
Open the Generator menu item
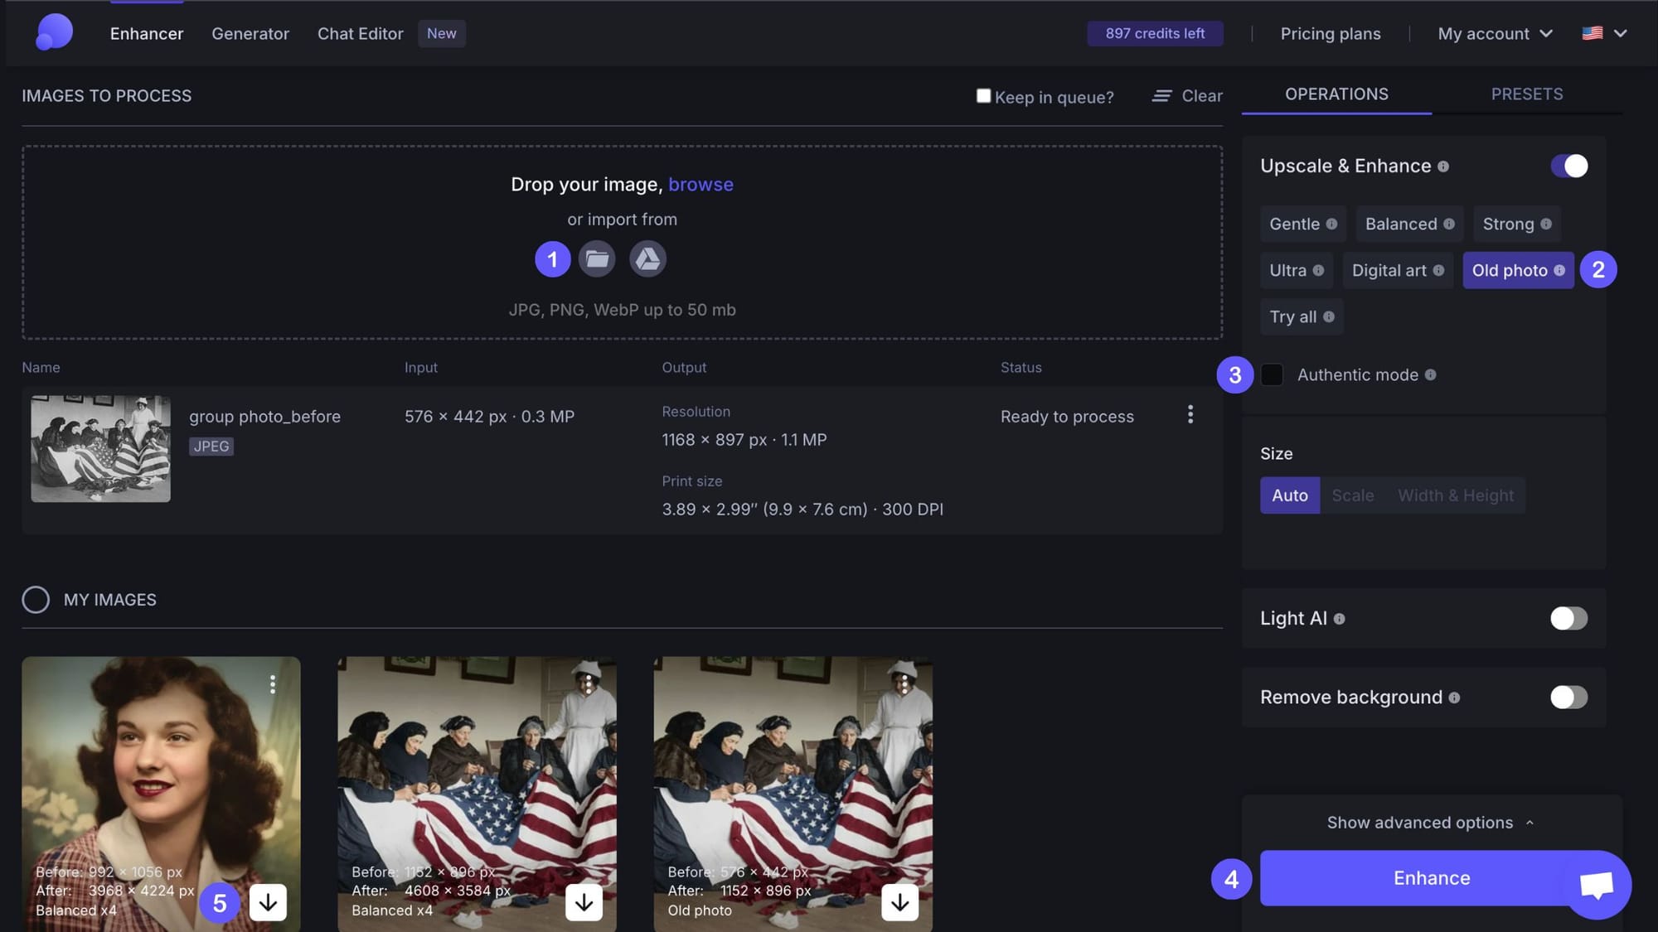point(250,34)
